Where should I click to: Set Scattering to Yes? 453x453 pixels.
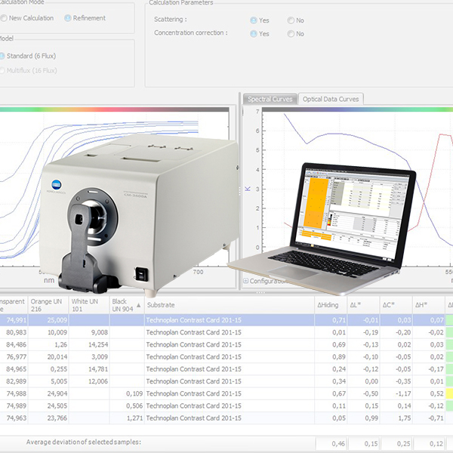[x=253, y=20]
